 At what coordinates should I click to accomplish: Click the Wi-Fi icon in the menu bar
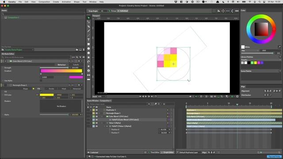(x=250, y=2)
